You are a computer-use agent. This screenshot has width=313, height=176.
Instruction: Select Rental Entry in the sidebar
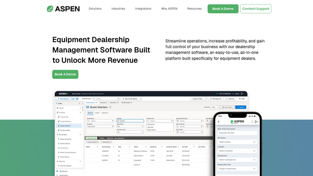pyautogui.click(x=64, y=148)
